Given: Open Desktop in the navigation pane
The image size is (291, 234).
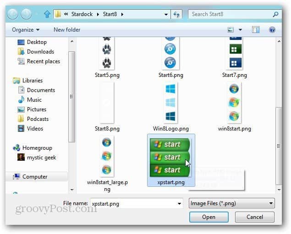Looking at the screenshot, I should click(32, 42).
